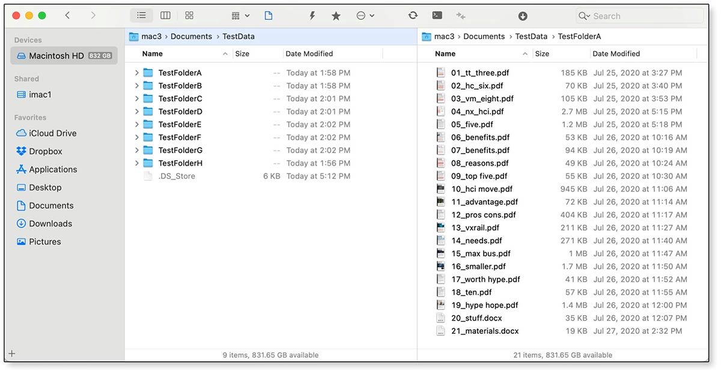Click Documents in the left path bar
The height and width of the screenshot is (374, 721).
coord(191,37)
